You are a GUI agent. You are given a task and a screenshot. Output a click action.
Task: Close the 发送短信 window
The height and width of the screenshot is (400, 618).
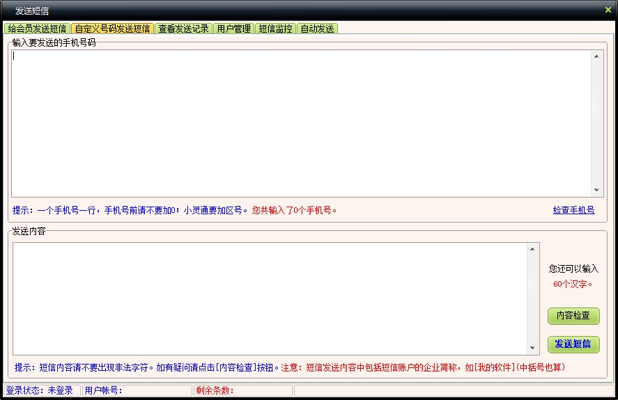pyautogui.click(x=608, y=10)
